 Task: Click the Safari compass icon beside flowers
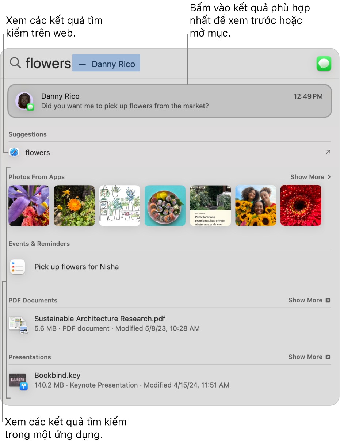(14, 153)
